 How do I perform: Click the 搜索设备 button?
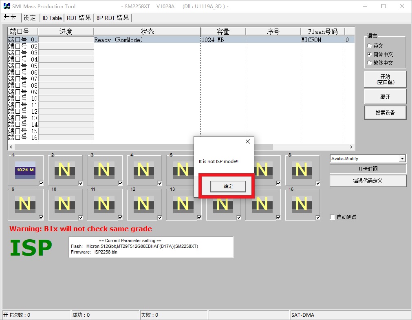[385, 113]
